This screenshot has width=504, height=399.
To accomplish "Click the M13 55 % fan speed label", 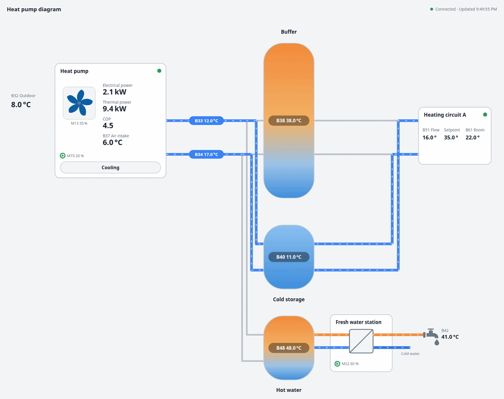I will [79, 123].
